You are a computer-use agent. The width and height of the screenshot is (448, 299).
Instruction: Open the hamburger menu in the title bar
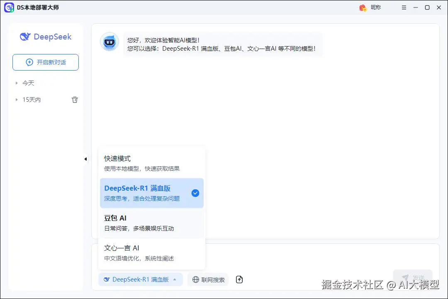click(404, 7)
